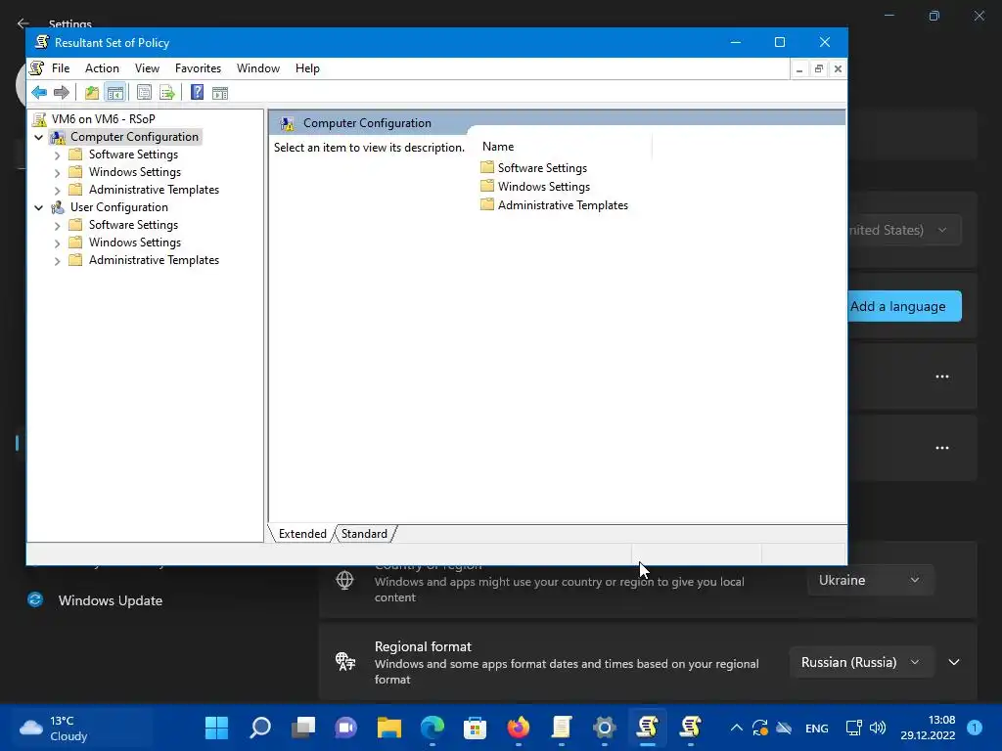
Task: Click the volume speaker tray icon
Action: click(x=878, y=728)
